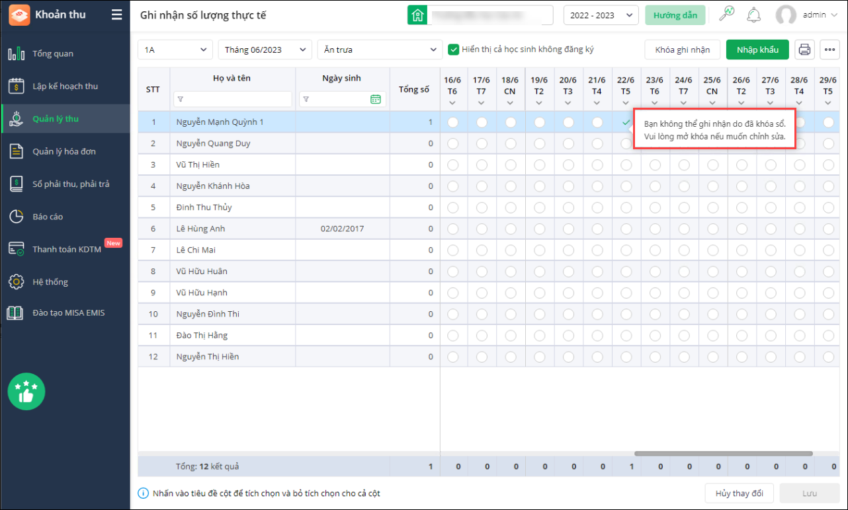This screenshot has width=848, height=510.
Task: Click the hamburger menu icon
Action: point(116,15)
